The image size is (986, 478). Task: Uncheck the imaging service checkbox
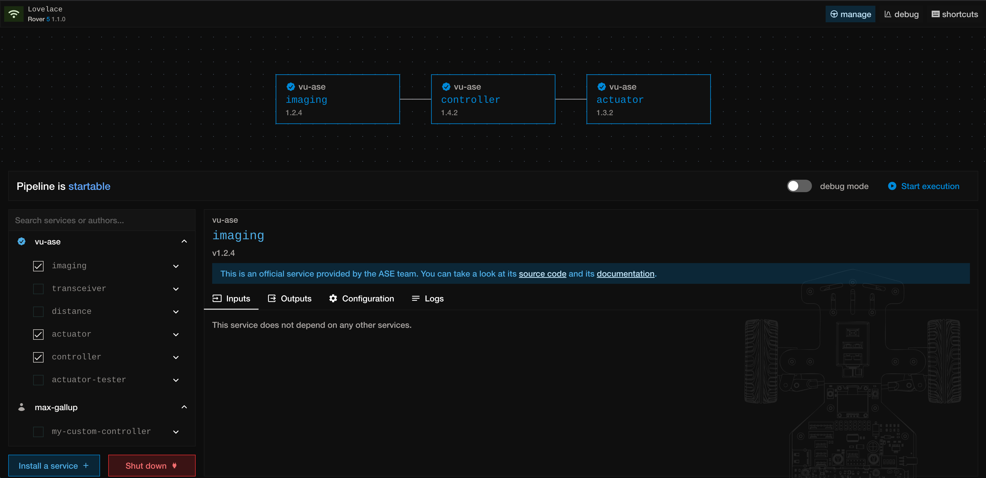(38, 266)
